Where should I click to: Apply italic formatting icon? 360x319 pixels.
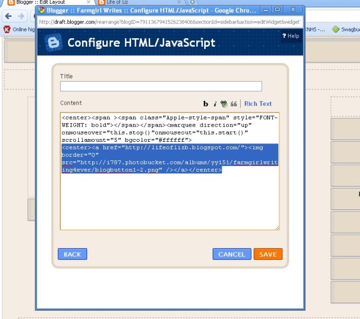[214, 104]
